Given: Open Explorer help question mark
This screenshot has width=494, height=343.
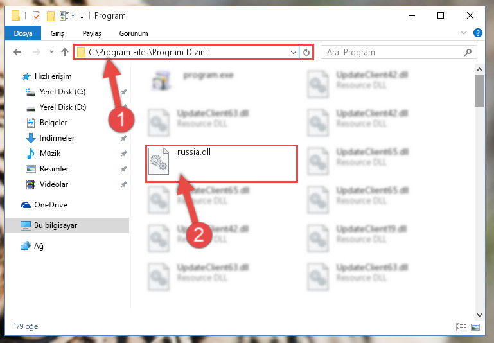Looking at the screenshot, I should point(477,33).
